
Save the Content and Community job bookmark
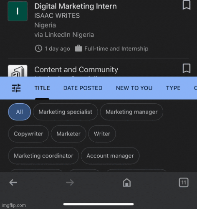pyautogui.click(x=187, y=68)
